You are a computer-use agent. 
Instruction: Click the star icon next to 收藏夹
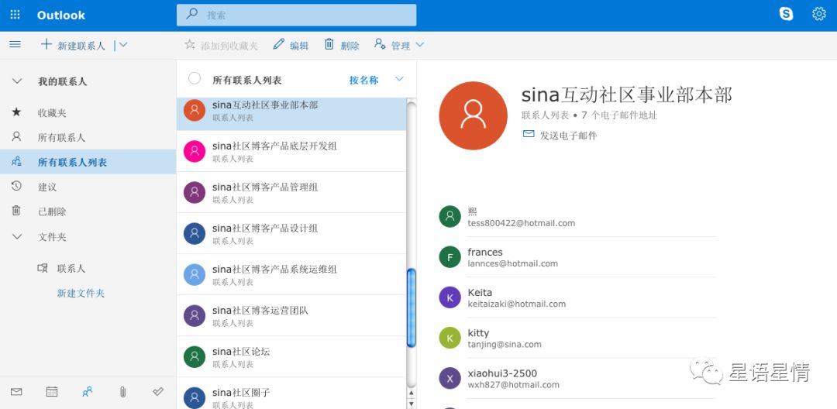coord(16,112)
